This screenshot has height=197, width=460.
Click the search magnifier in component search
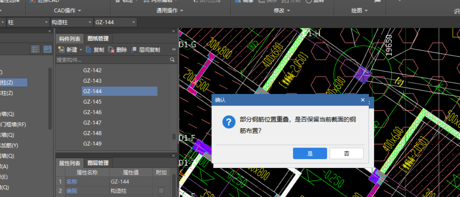(172, 60)
